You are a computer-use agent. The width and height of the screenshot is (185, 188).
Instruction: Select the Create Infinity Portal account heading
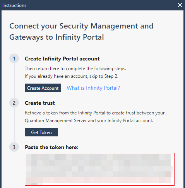click(62, 59)
